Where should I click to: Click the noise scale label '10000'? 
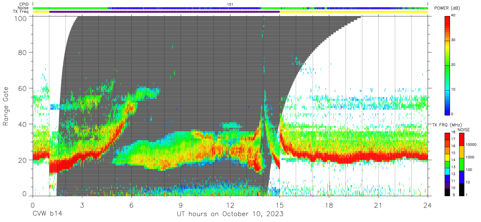pyautogui.click(x=472, y=145)
